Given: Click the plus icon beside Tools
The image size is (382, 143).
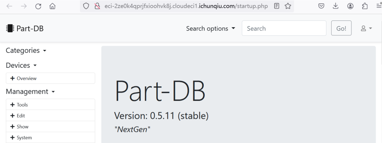Looking at the screenshot, I should (12, 105).
